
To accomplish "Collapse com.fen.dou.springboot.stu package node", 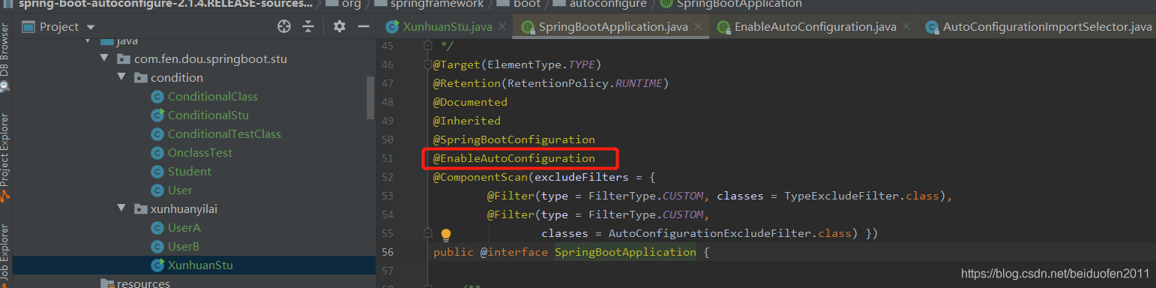I will pos(105,59).
